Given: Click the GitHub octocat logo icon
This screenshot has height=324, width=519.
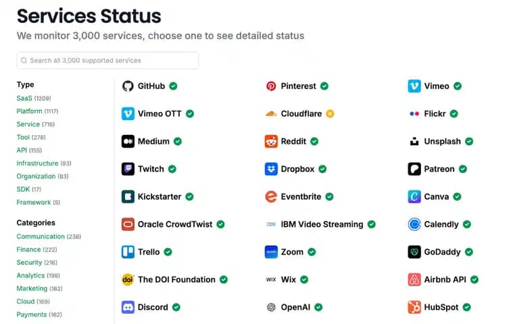Looking at the screenshot, I should tap(128, 86).
